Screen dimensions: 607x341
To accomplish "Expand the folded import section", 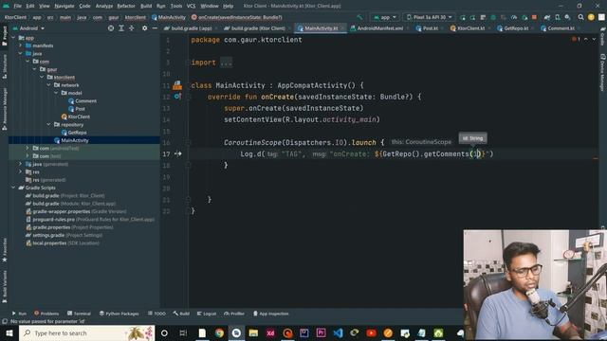I will point(226,63).
